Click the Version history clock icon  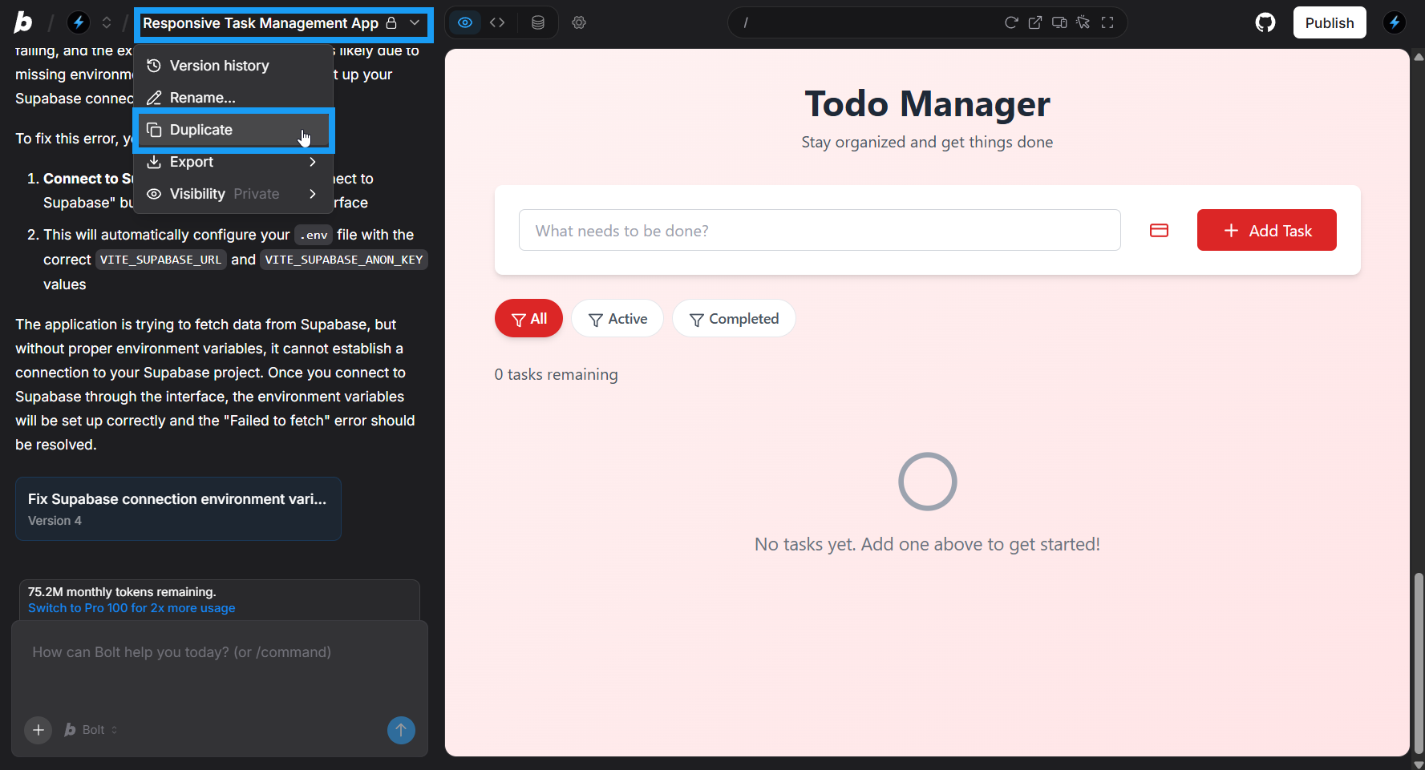(x=154, y=66)
